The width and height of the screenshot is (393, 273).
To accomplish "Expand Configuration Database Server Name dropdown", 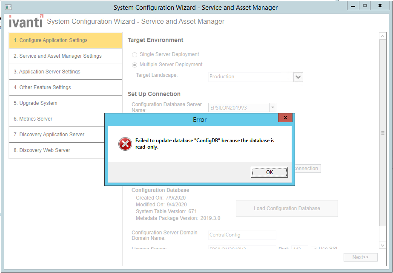I will 273,107.
